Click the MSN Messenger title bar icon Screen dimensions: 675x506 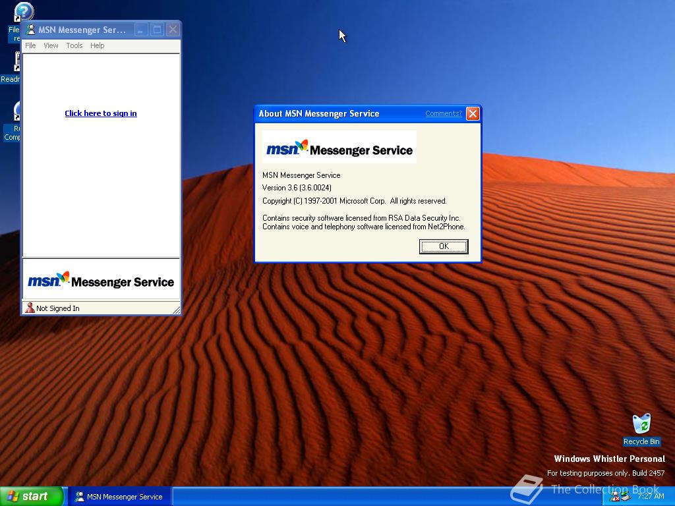click(30, 30)
